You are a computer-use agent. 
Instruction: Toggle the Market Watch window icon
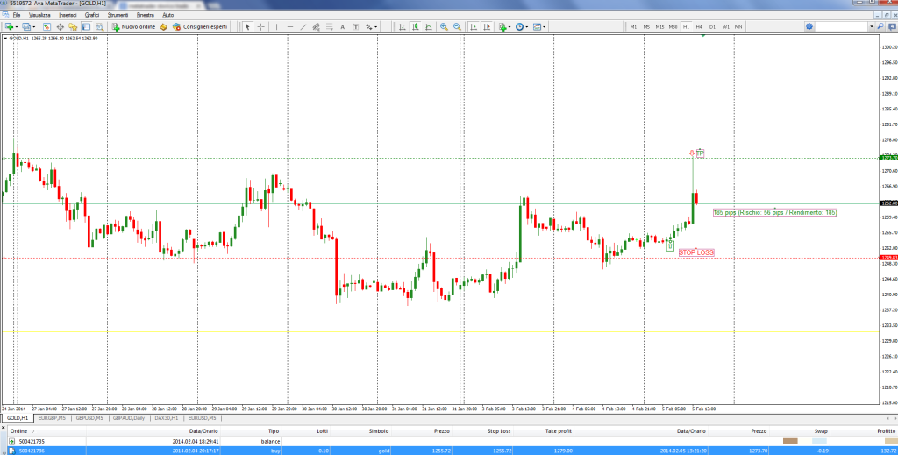[47, 26]
